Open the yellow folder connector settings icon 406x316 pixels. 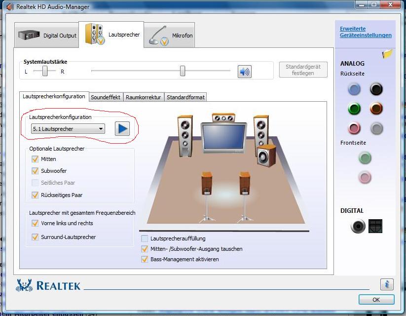point(387,54)
